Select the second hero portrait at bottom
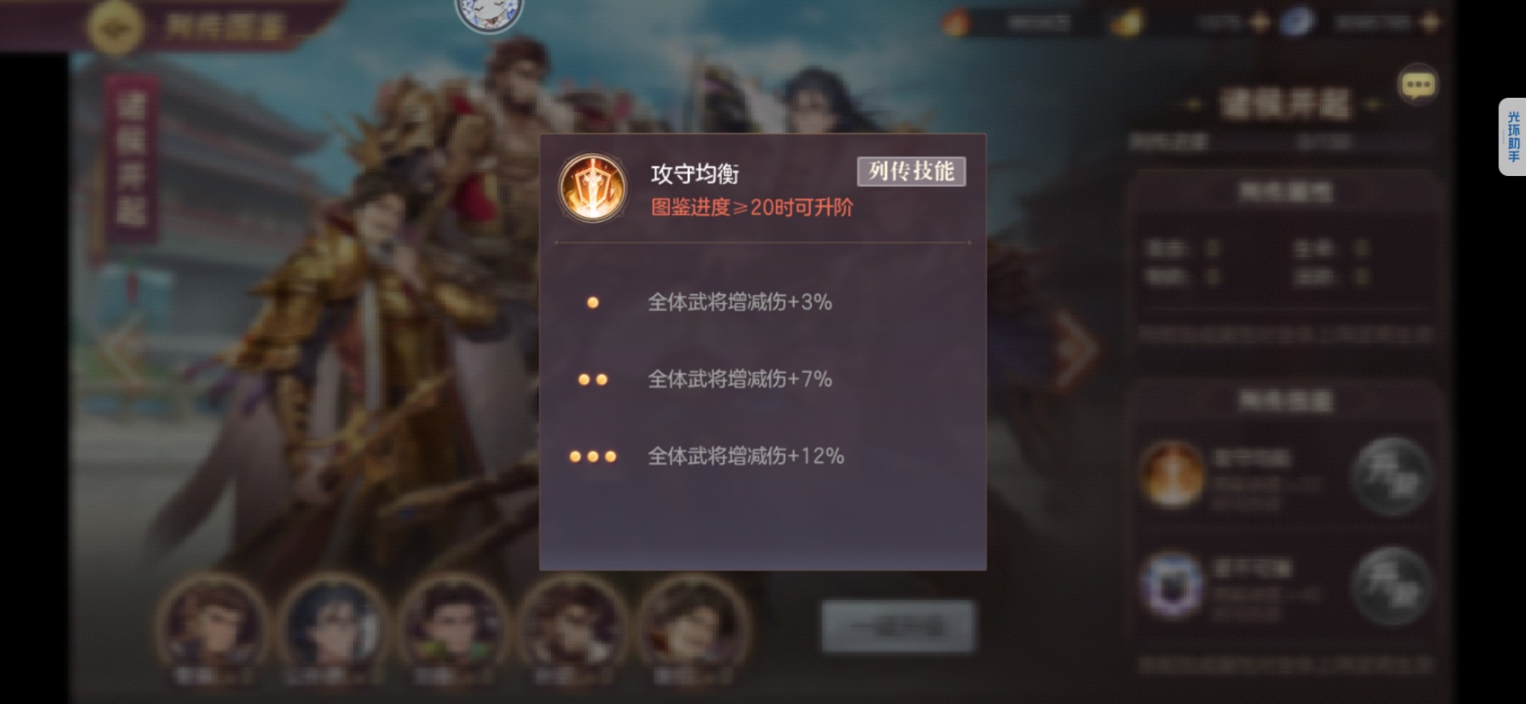Image resolution: width=1526 pixels, height=704 pixels. click(333, 626)
